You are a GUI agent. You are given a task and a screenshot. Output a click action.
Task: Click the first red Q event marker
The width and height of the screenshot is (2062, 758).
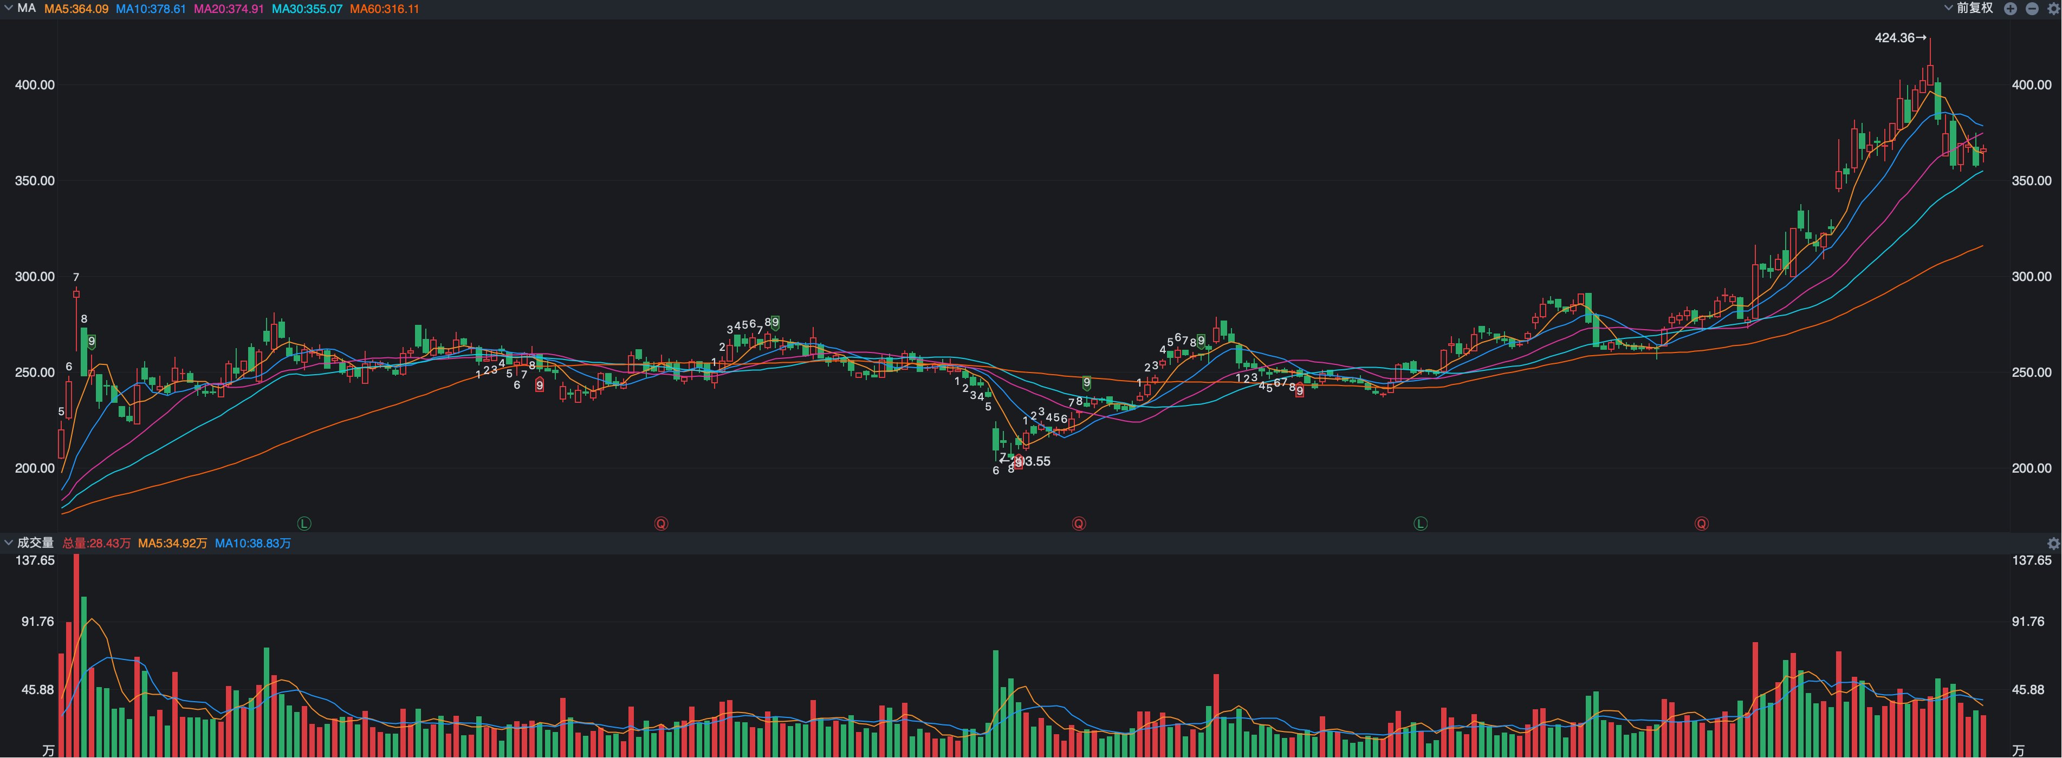tap(661, 524)
